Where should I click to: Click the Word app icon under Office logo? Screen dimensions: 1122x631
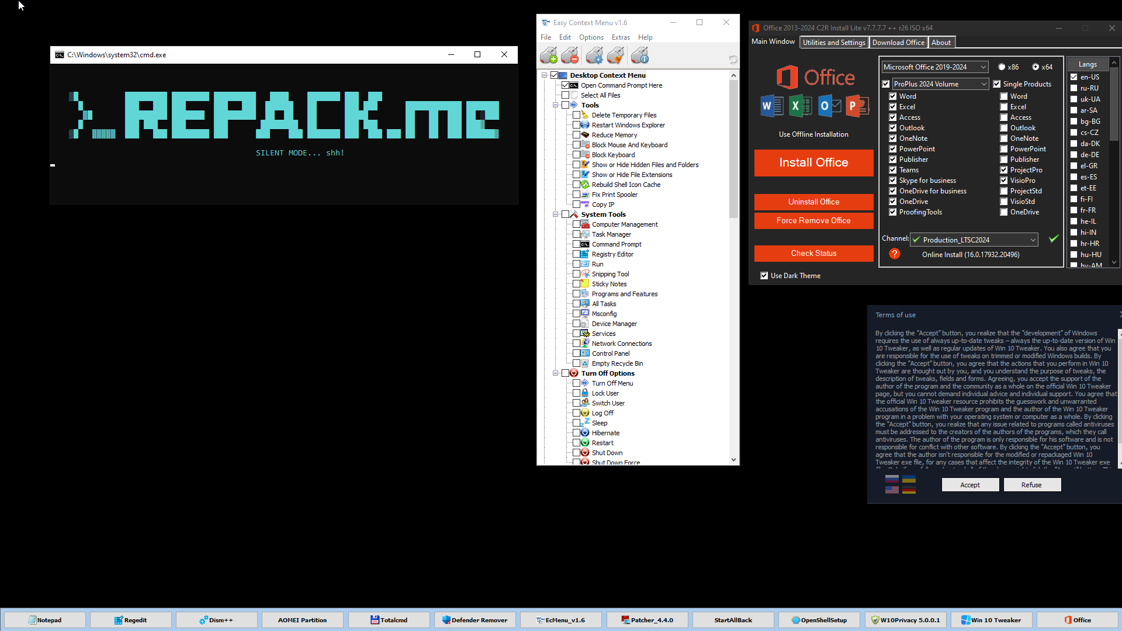click(771, 106)
